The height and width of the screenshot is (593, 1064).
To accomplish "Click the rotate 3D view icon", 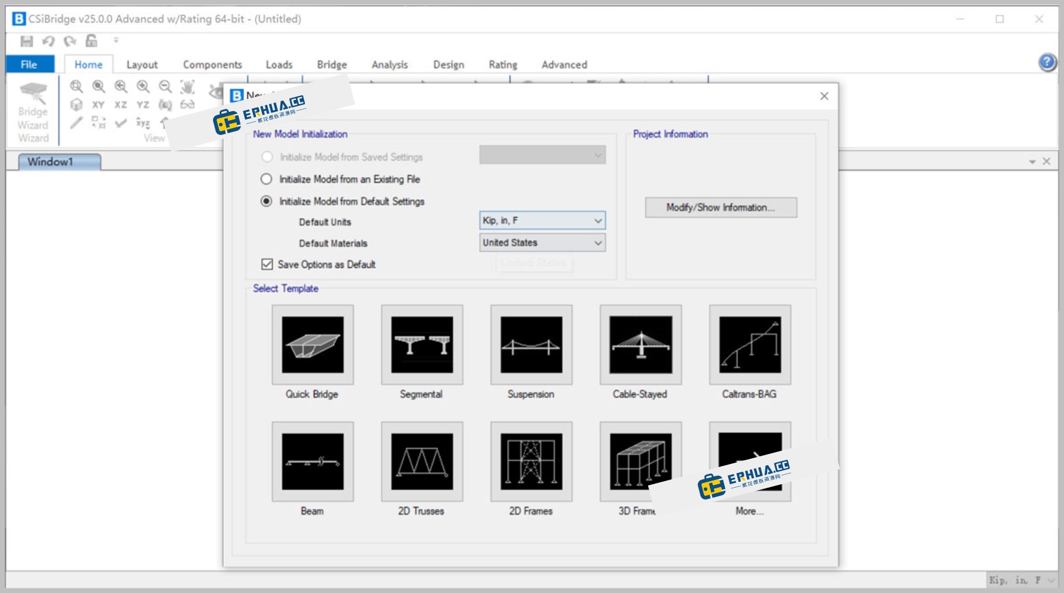I will tap(165, 105).
